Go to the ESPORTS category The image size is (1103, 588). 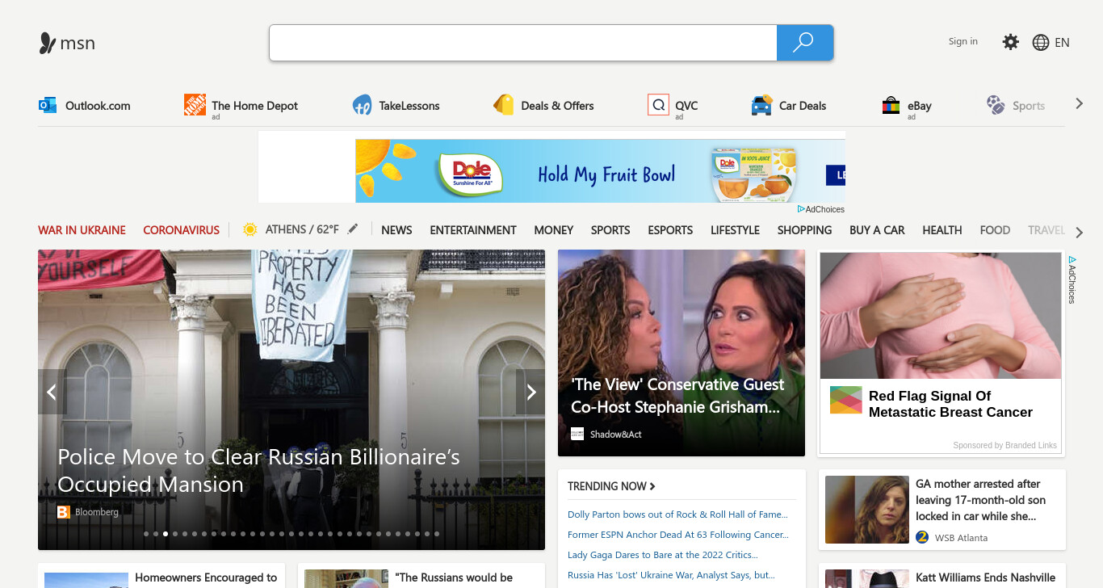pyautogui.click(x=670, y=230)
